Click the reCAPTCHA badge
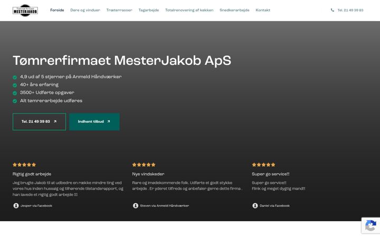Viewport: 380px width, 237px height. (x=370, y=225)
